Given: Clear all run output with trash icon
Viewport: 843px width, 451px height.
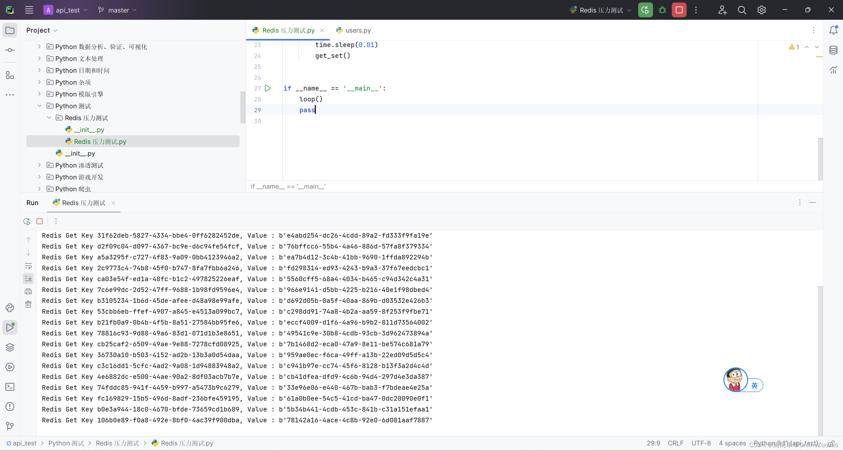Looking at the screenshot, I should point(28,304).
